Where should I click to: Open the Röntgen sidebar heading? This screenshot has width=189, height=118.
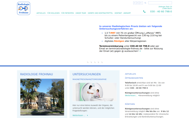pos(130,104)
